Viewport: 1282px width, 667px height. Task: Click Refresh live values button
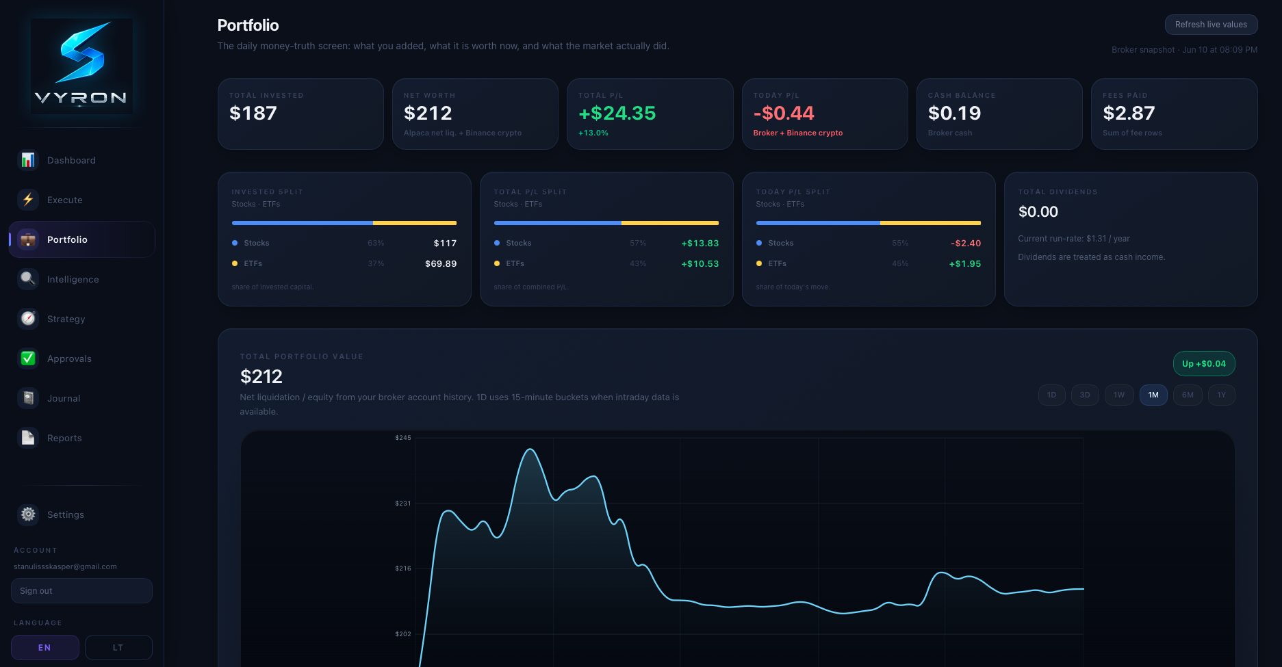(1211, 25)
